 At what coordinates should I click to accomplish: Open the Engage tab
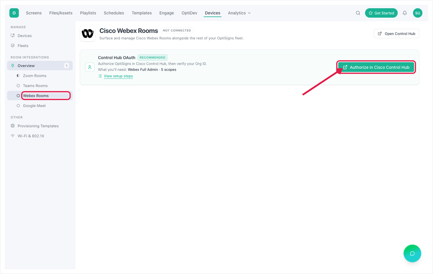click(166, 13)
